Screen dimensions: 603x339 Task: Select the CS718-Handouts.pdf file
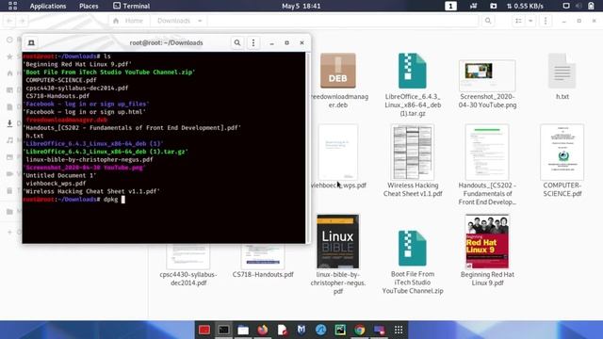point(263,262)
